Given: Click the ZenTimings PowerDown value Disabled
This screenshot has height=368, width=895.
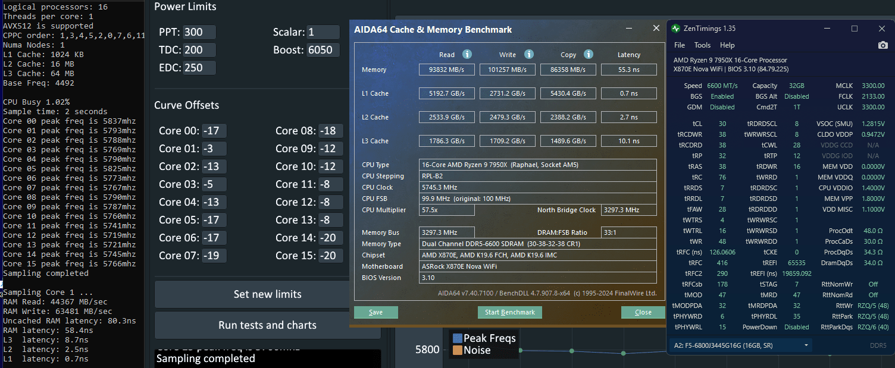Looking at the screenshot, I should point(796,327).
